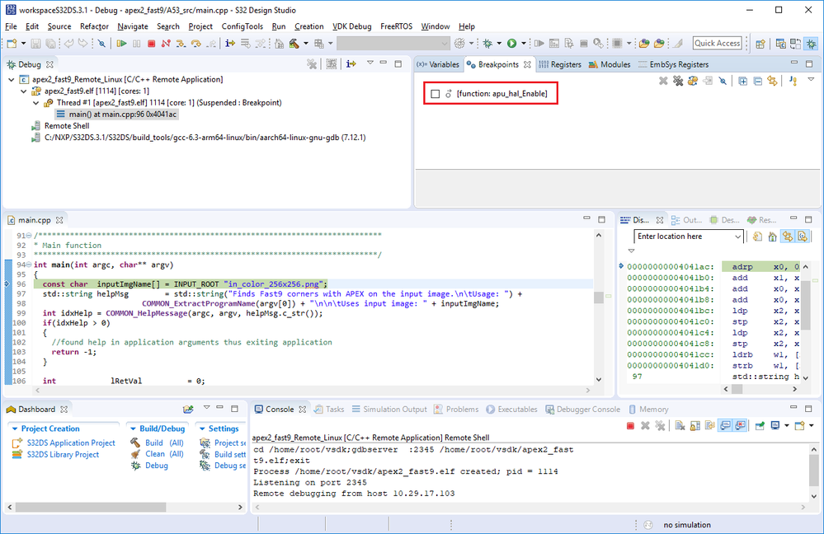Click Instruction Stepping Mode icon in Debug view
Image resolution: width=824 pixels, height=534 pixels.
[x=351, y=64]
